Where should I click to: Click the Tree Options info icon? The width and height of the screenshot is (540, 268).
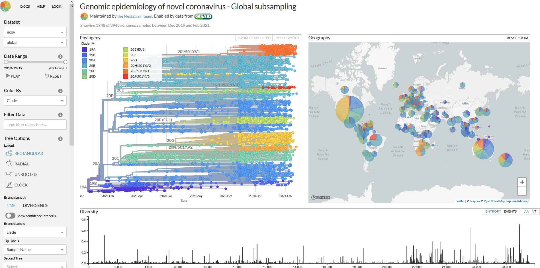click(x=60, y=139)
